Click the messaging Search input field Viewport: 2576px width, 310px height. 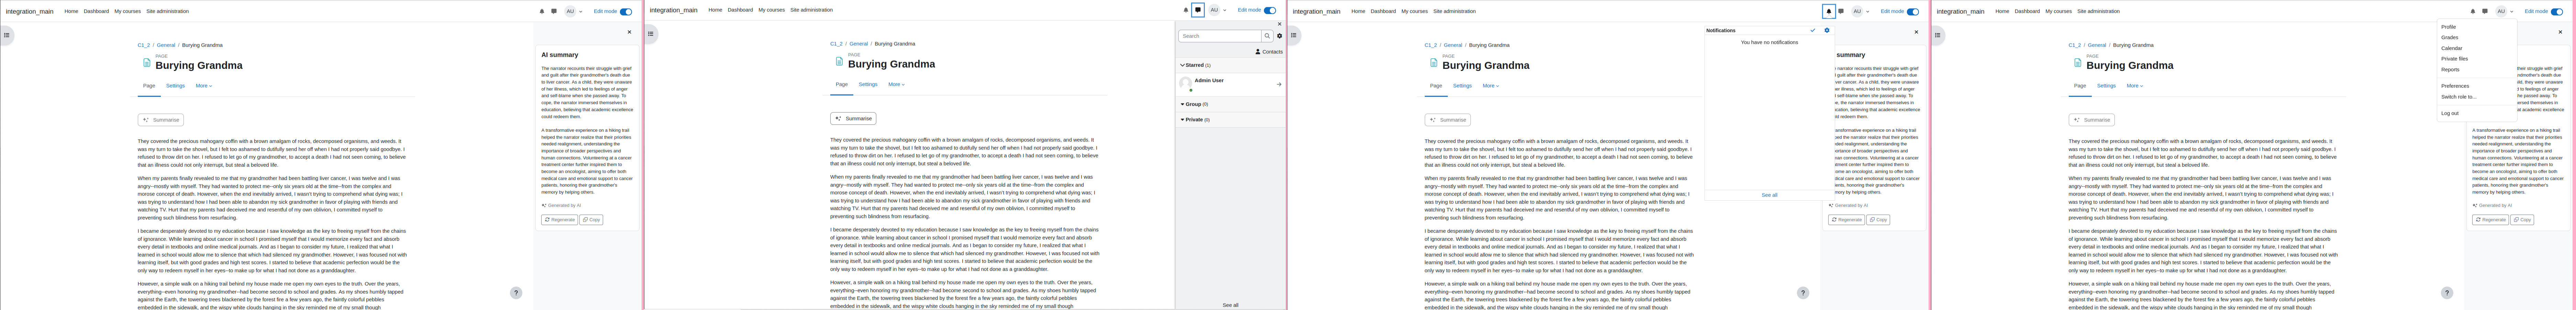1220,36
